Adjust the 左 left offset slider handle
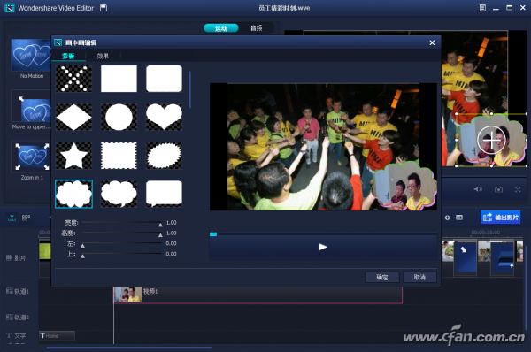The image size is (531, 352). 82,245
